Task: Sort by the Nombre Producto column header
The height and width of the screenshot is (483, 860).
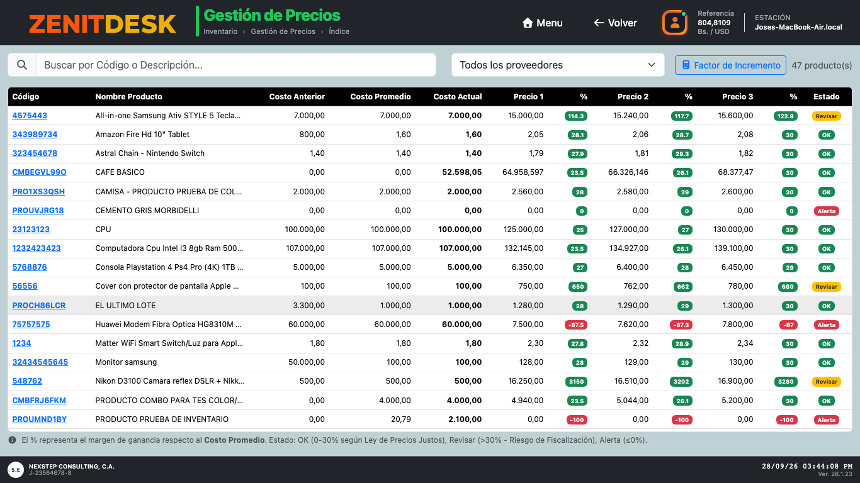Action: tap(129, 97)
